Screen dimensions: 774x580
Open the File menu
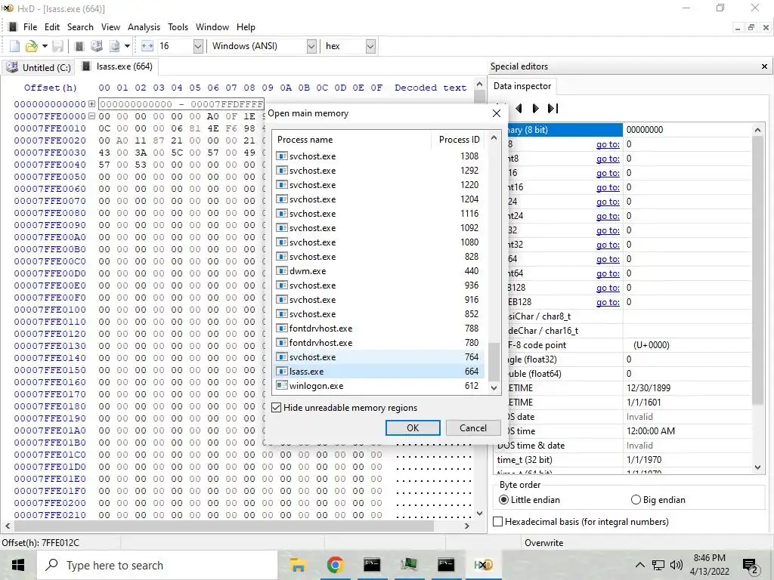30,27
